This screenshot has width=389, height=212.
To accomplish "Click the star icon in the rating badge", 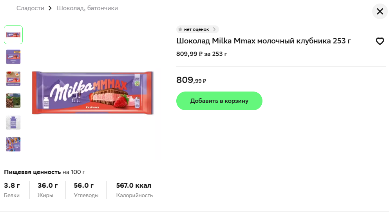I will pyautogui.click(x=180, y=29).
